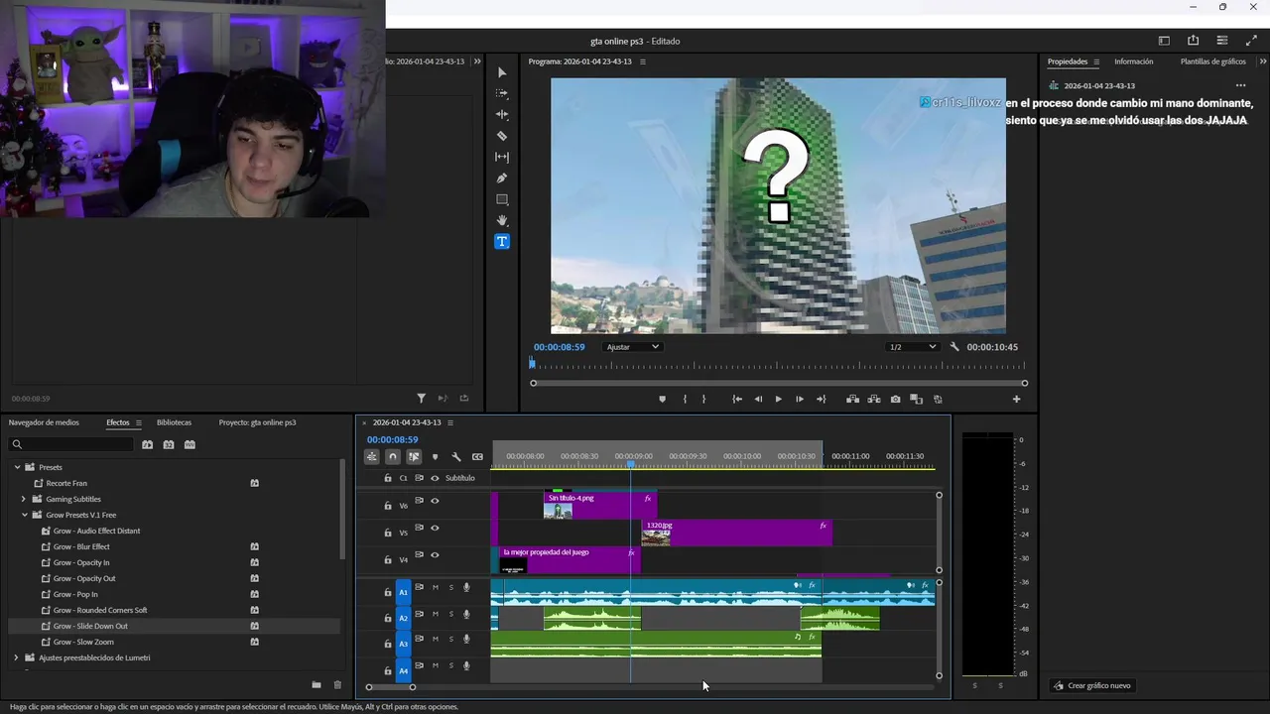Step forward one frame
This screenshot has width=1270, height=714.
tap(800, 399)
